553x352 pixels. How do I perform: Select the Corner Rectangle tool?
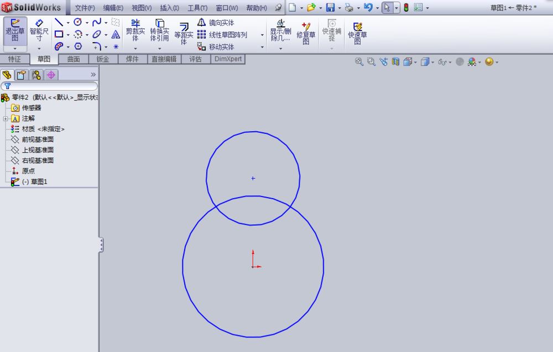(x=59, y=34)
